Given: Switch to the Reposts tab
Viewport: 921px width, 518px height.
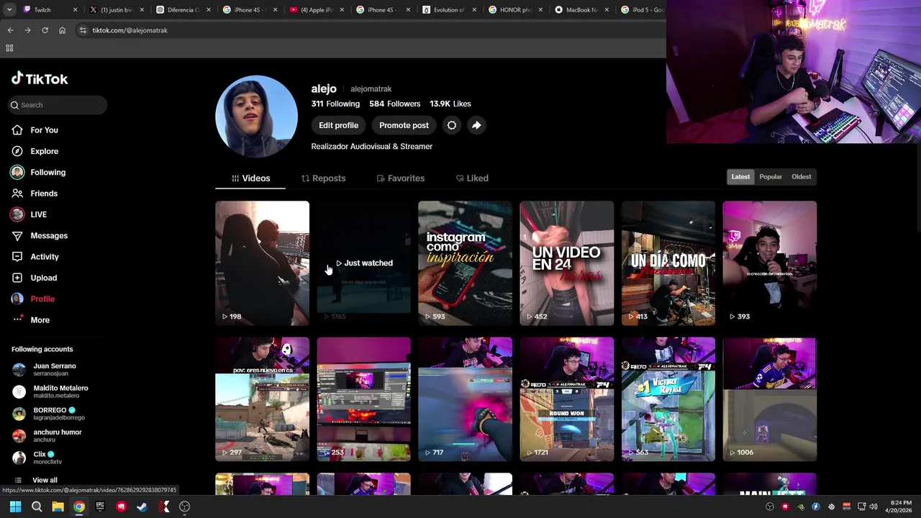Looking at the screenshot, I should click(323, 178).
